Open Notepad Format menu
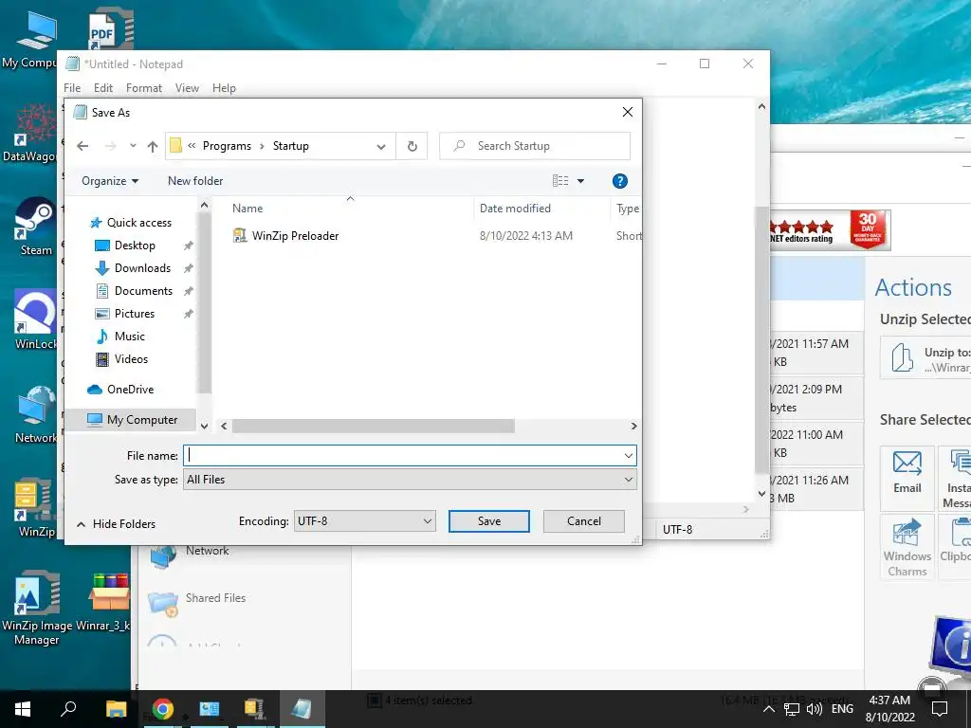Viewport: 971px width, 728px height. tap(144, 88)
